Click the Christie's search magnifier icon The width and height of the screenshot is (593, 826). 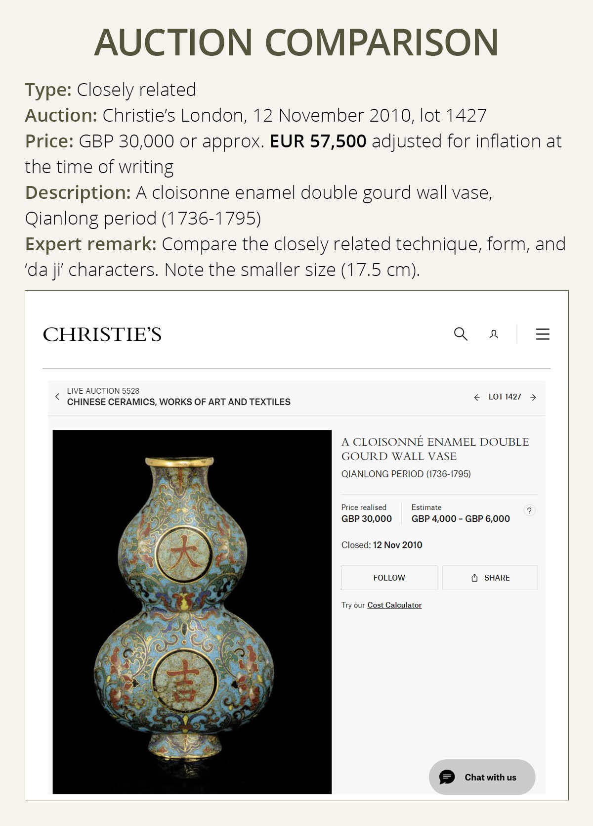[461, 334]
